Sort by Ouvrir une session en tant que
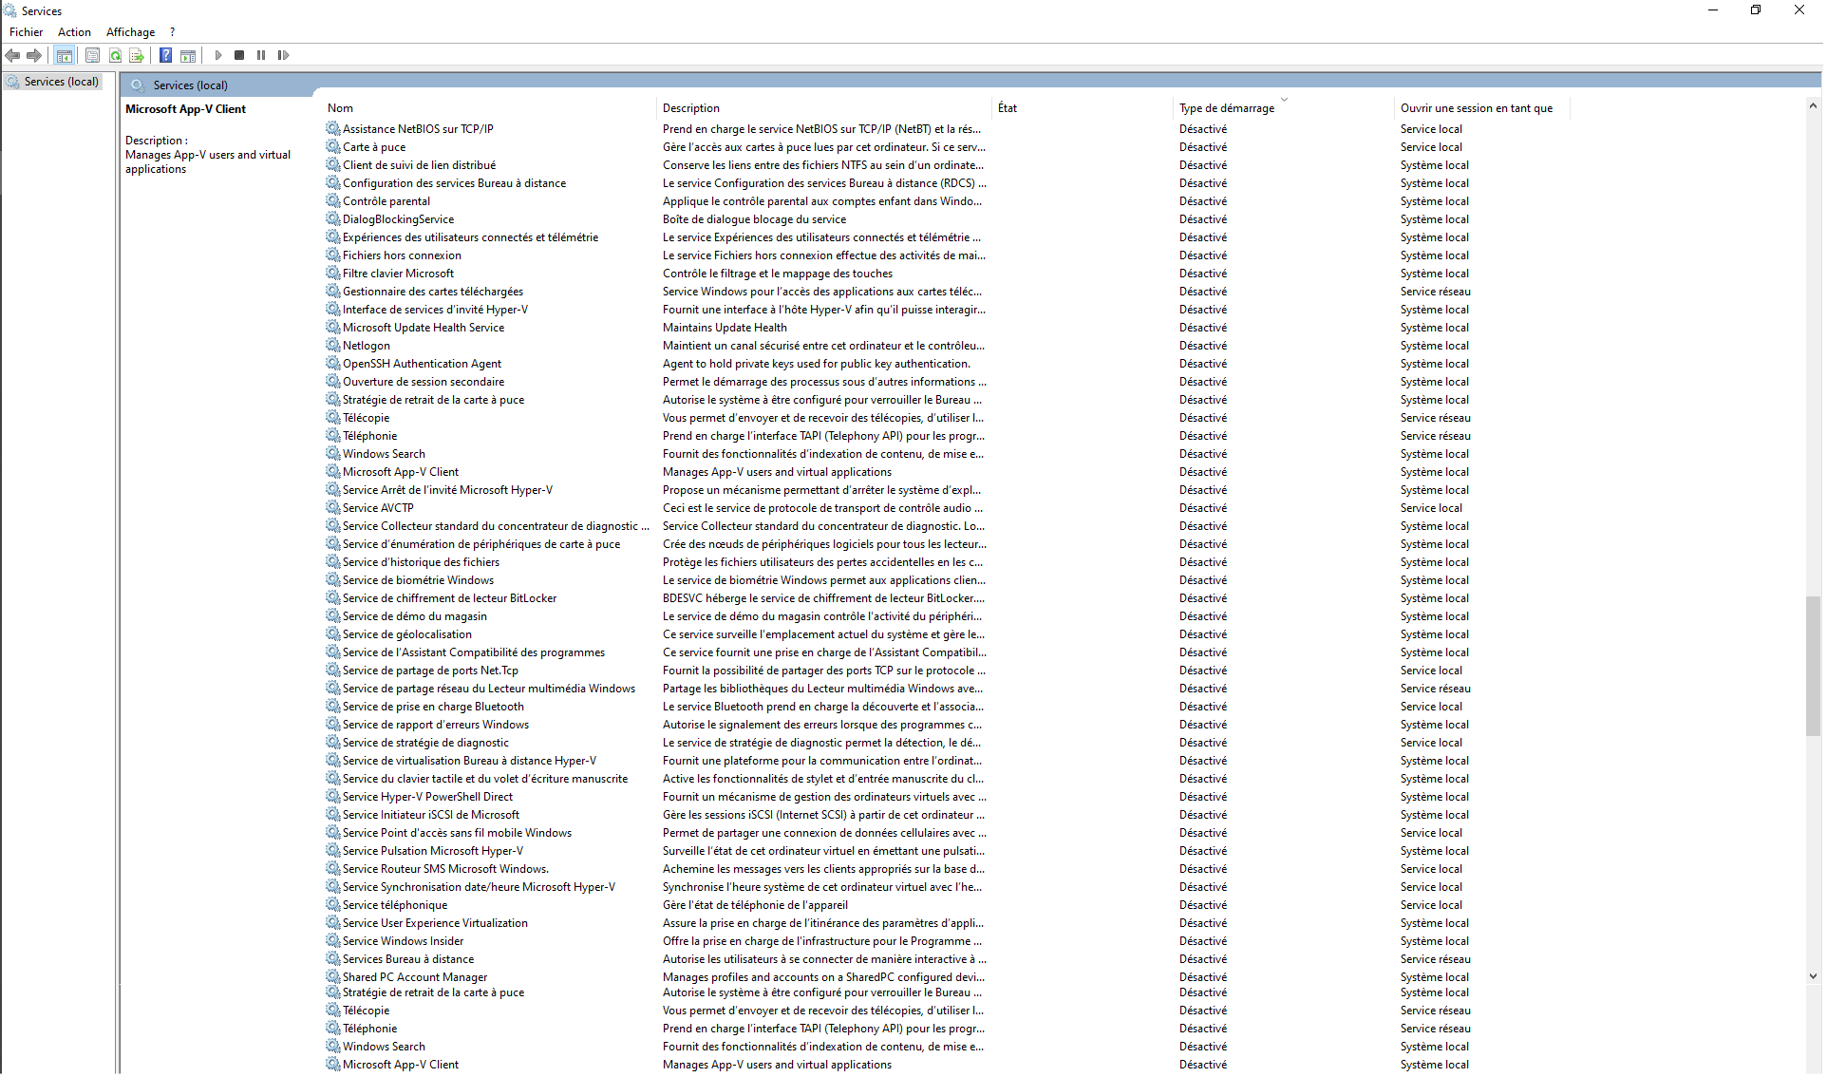Viewport: 1827px width, 1077px height. pos(1482,108)
